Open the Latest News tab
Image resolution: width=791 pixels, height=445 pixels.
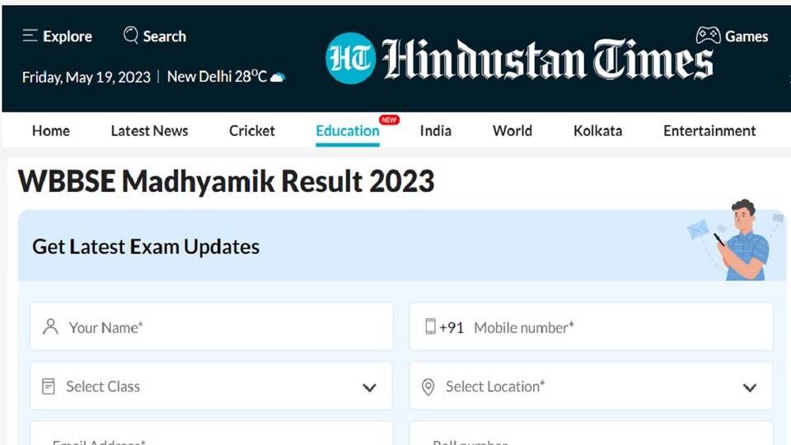[x=149, y=131]
